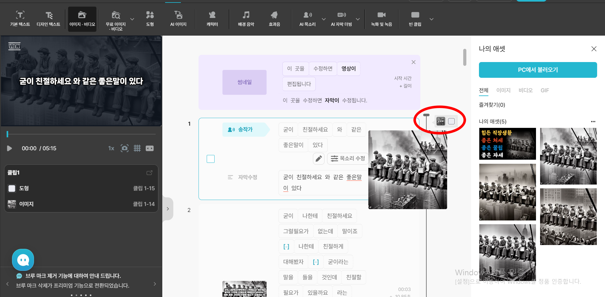
Task: Select the 도형 item in 클립1
Action: (x=81, y=188)
